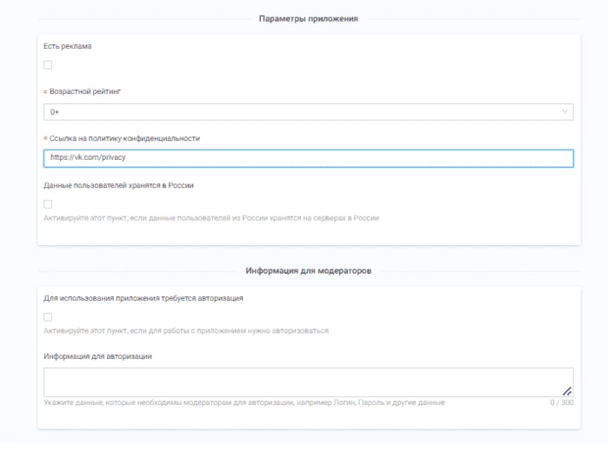
Task: Tick 'Данные пользователей хранятся в России' checkbox
Action: click(x=48, y=204)
